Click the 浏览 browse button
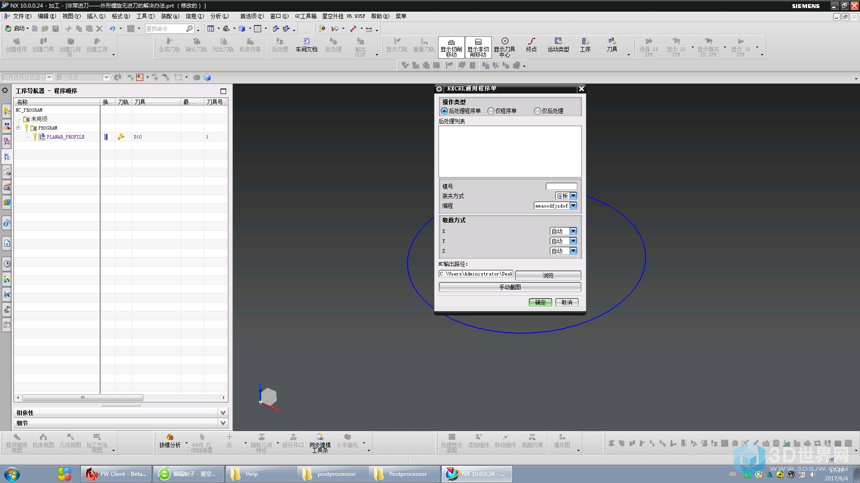Viewport: 860px width, 483px height. pyautogui.click(x=548, y=275)
